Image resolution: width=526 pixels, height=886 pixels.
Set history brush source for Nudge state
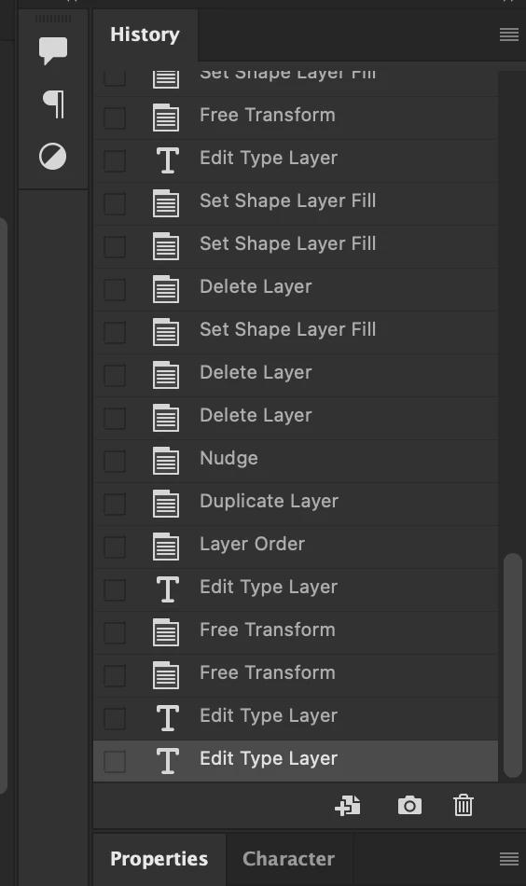[115, 461]
